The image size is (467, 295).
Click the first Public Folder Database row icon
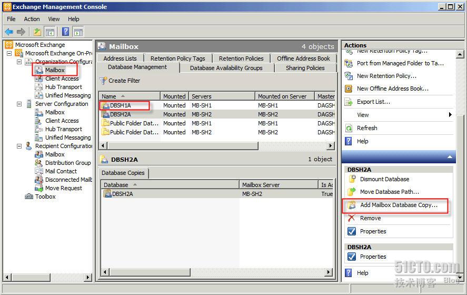click(105, 123)
